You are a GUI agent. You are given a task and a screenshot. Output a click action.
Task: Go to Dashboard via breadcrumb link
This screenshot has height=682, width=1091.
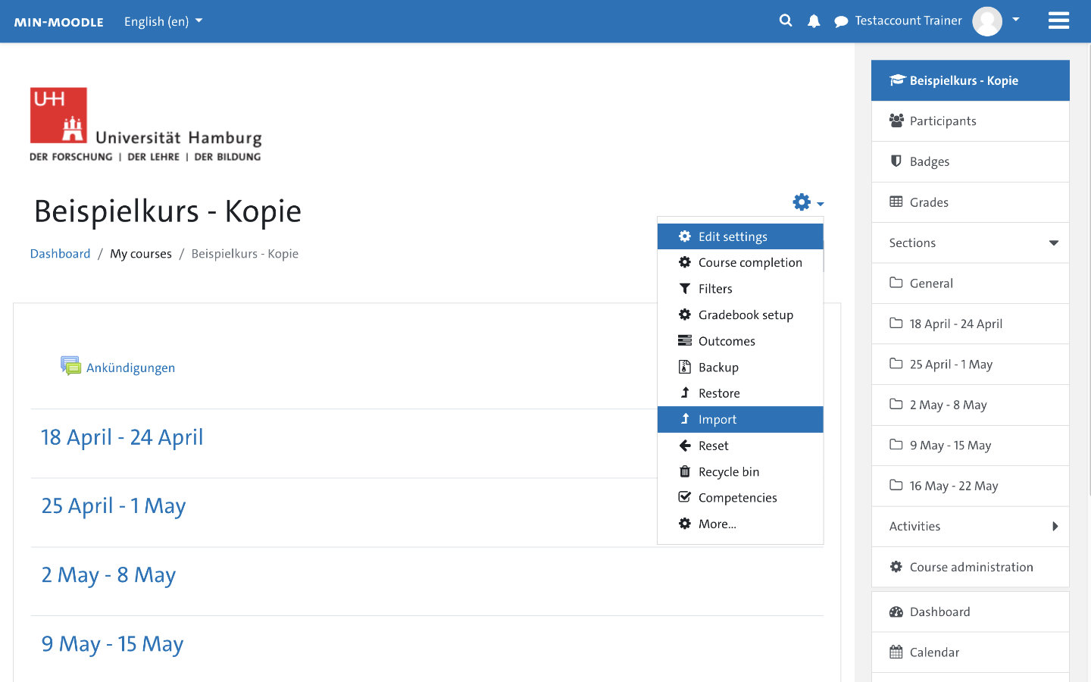[x=60, y=254]
